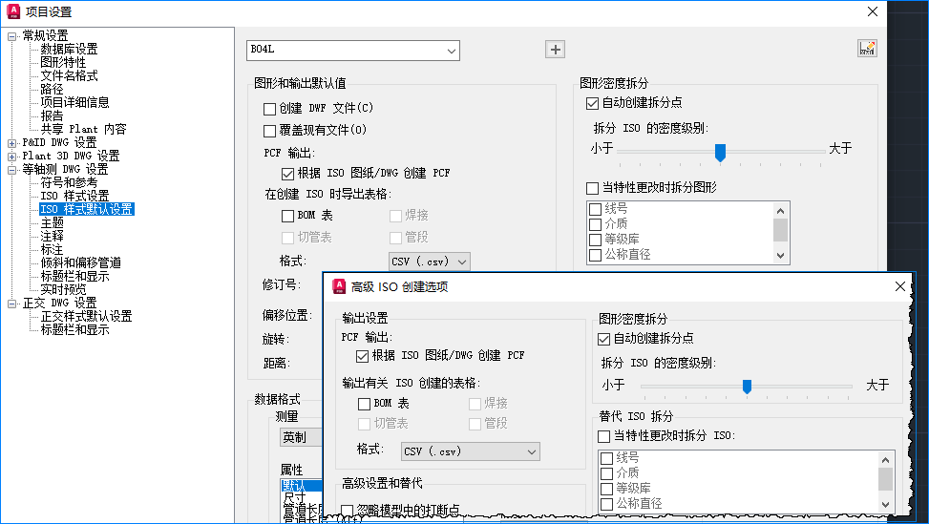Select 文件名格式 tree item

69,75
